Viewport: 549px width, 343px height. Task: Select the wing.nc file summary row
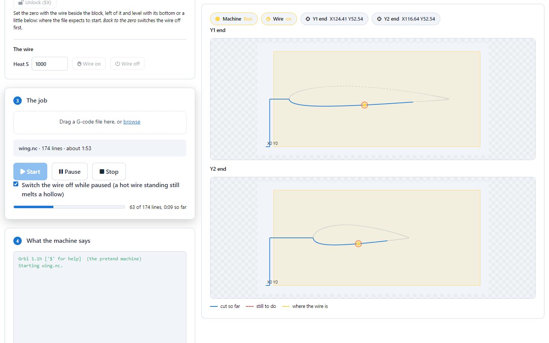100,148
